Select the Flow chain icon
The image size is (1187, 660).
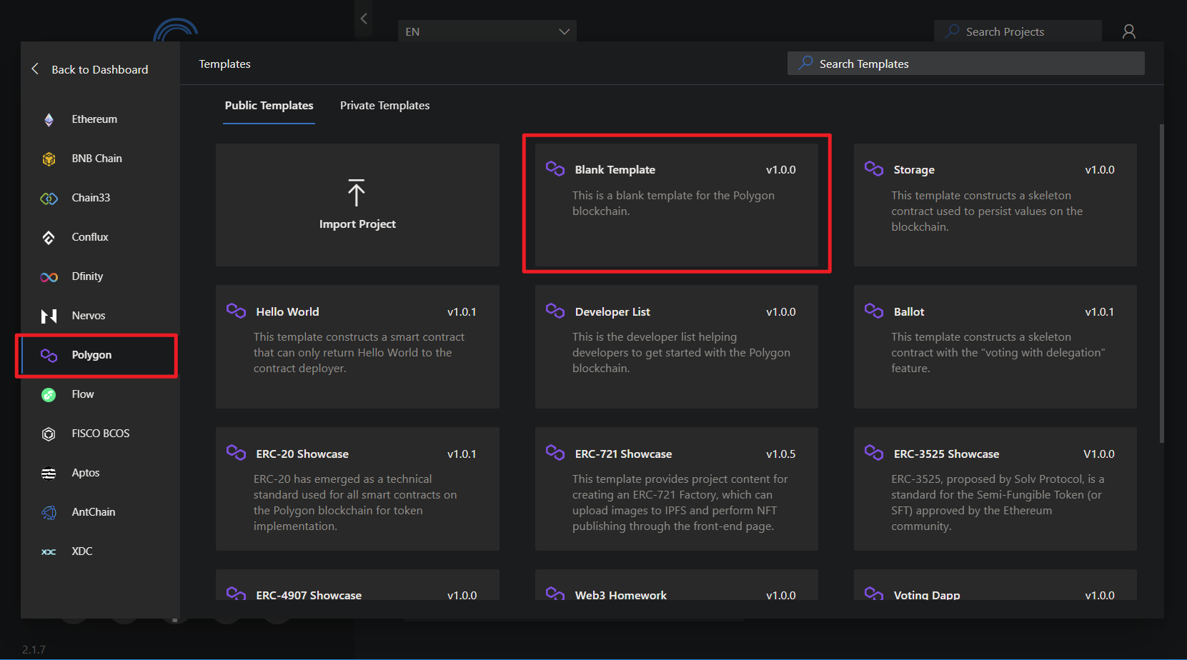[x=49, y=395]
